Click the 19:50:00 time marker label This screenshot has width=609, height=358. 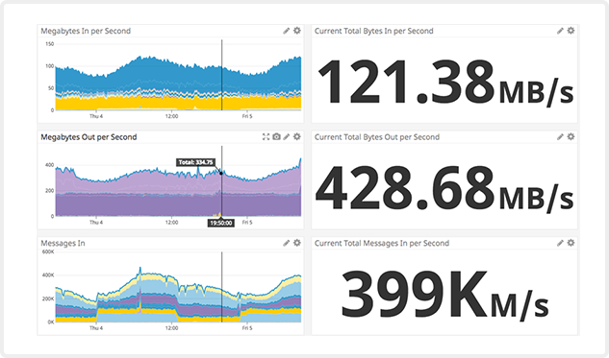click(x=221, y=223)
